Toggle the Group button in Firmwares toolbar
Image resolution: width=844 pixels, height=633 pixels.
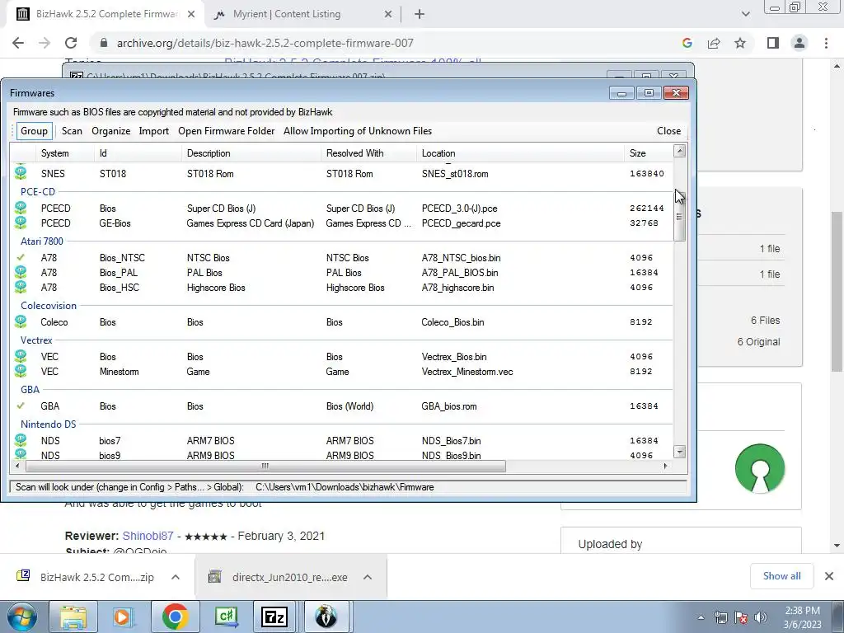tap(34, 131)
